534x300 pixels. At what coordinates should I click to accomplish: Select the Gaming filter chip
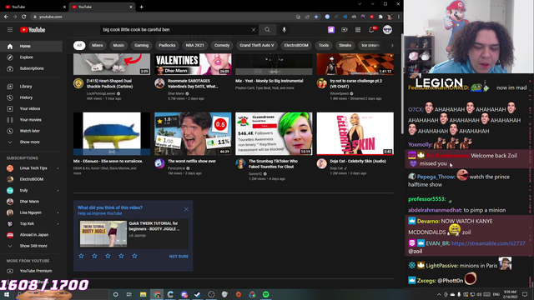tap(141, 45)
